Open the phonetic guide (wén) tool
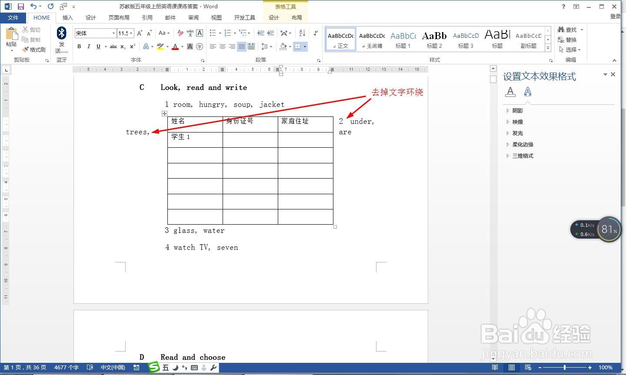The width and height of the screenshot is (626, 375). (x=190, y=33)
